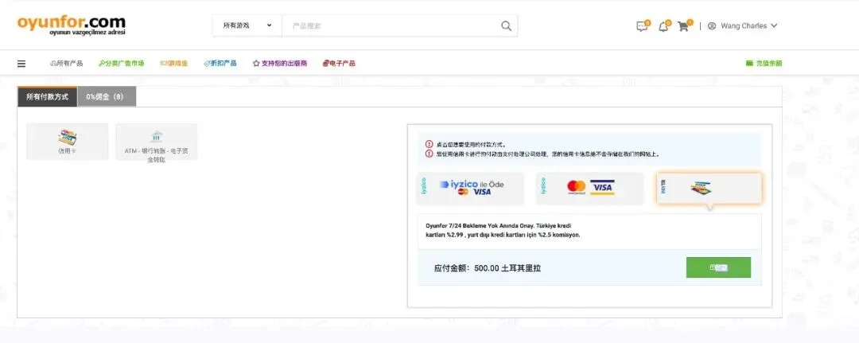The height and width of the screenshot is (343, 859).
Task: Click the user avatar icon
Action: (x=712, y=25)
